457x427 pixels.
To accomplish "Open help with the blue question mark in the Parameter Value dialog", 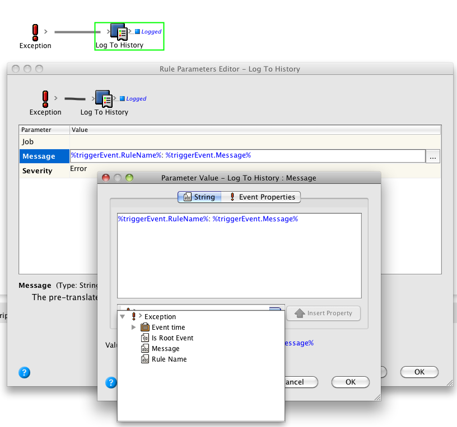I will click(x=111, y=382).
